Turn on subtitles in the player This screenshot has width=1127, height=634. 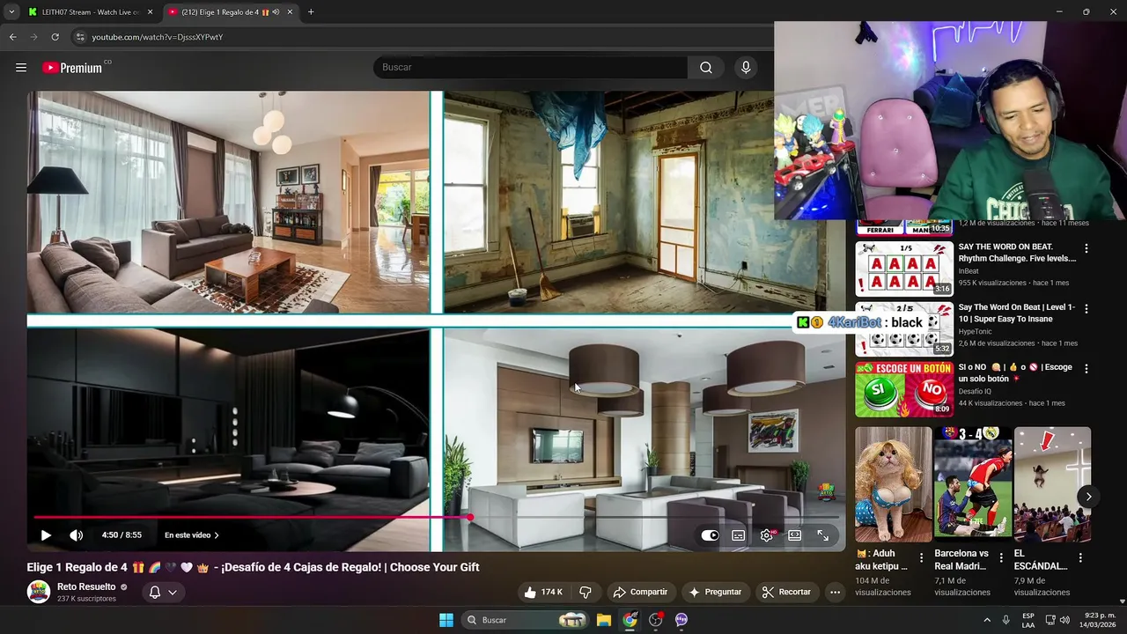739,535
